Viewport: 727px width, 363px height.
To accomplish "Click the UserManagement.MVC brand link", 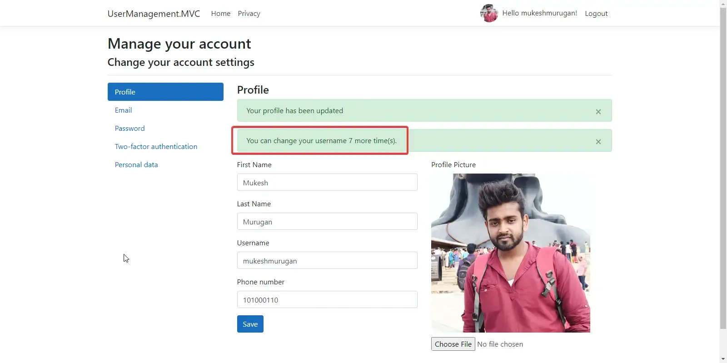I will pos(154,13).
